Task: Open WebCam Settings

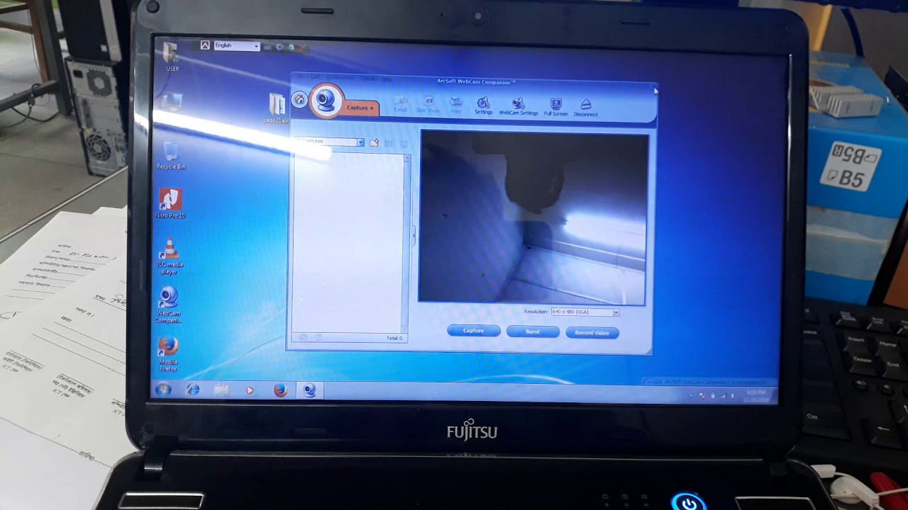Action: (x=519, y=106)
